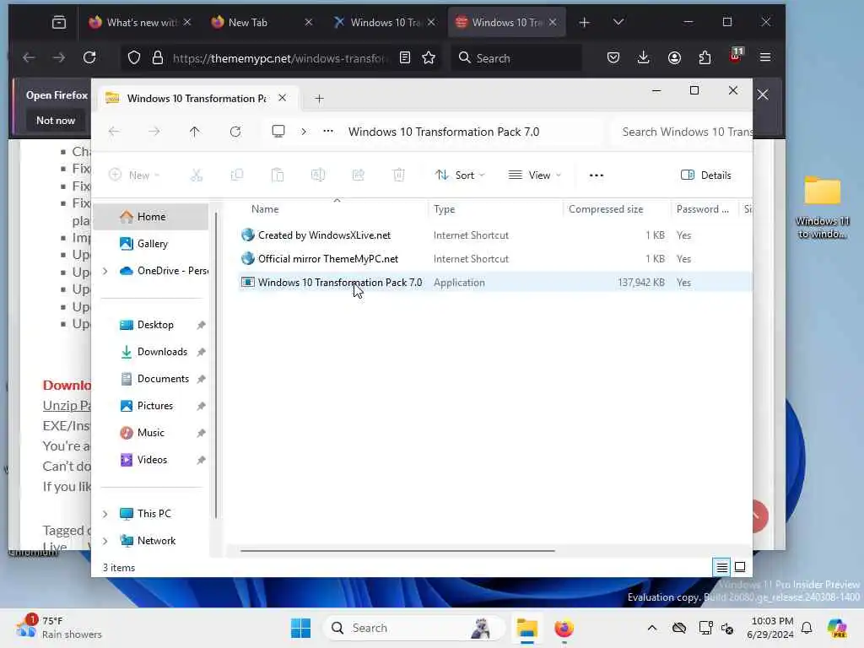864x648 pixels.
Task: Open the See more ellipsis in Explorer toolbar
Action: 597,175
